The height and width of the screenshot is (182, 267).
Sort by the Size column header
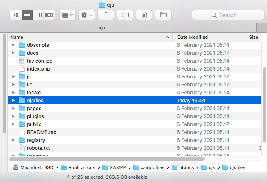(253, 37)
